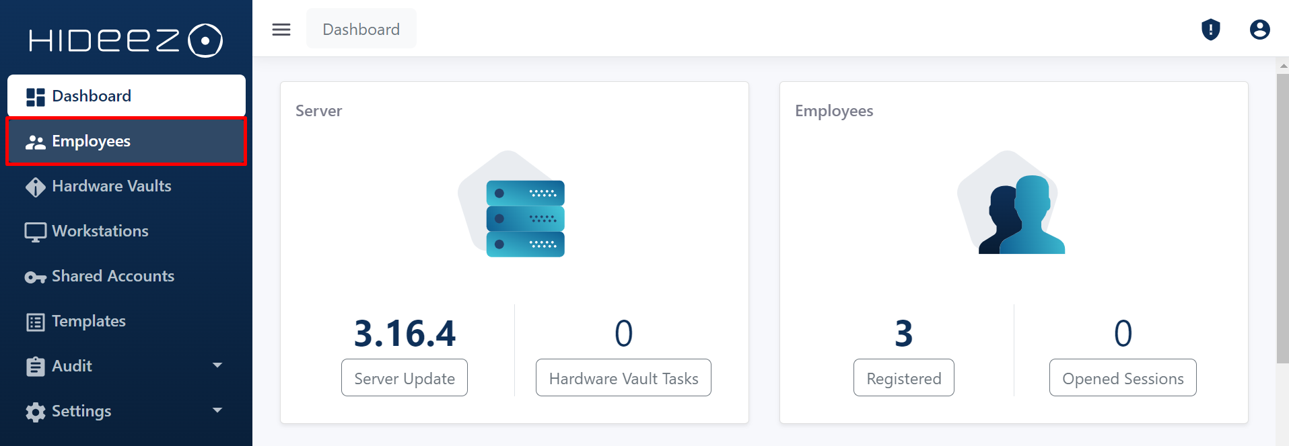
Task: Click the Registered employees button
Action: pos(903,378)
